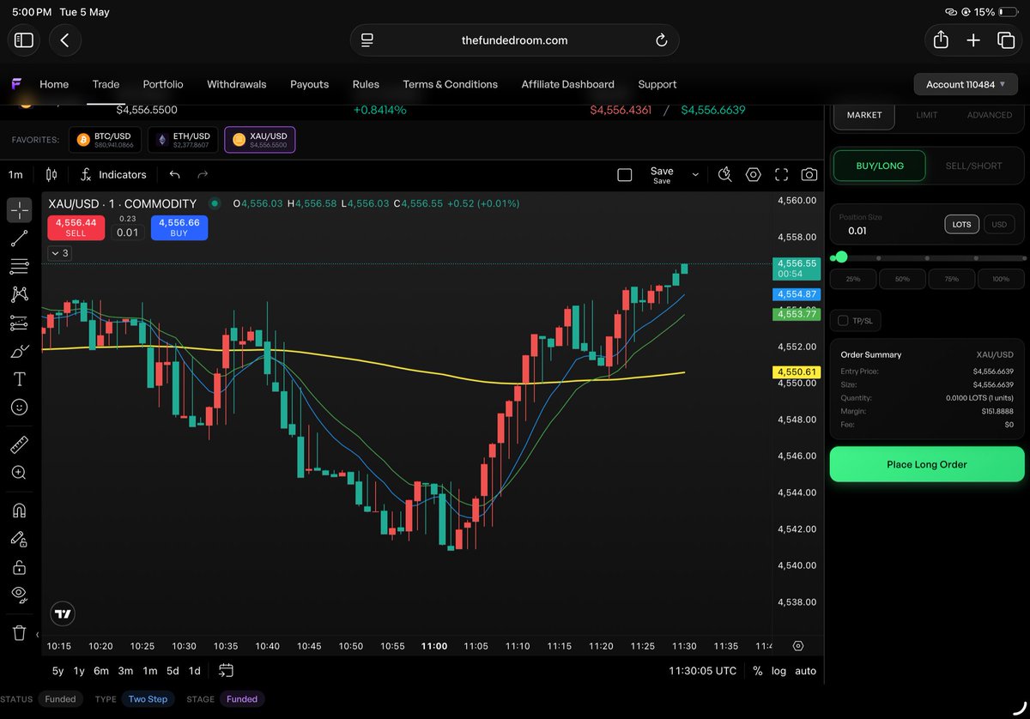The image size is (1030, 719).
Task: Select the brush drawing tool
Action: click(x=19, y=351)
